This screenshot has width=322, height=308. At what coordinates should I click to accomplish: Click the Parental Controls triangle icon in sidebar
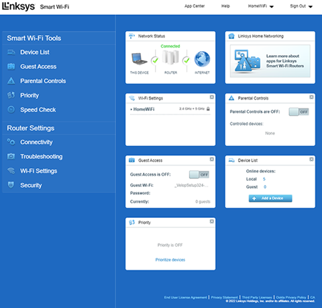(11, 81)
